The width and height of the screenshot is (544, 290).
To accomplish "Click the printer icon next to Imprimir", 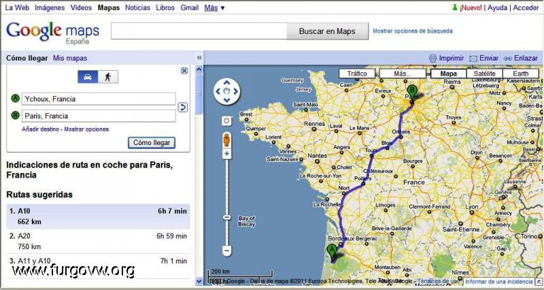I will 432,59.
